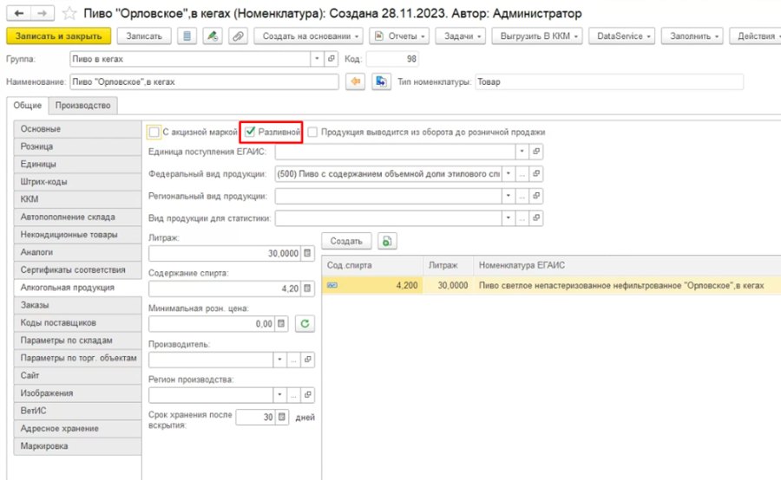Viewport: 781px width, 480px height.
Task: Enable the С акцизной маркой checkbox
Action: pos(154,133)
